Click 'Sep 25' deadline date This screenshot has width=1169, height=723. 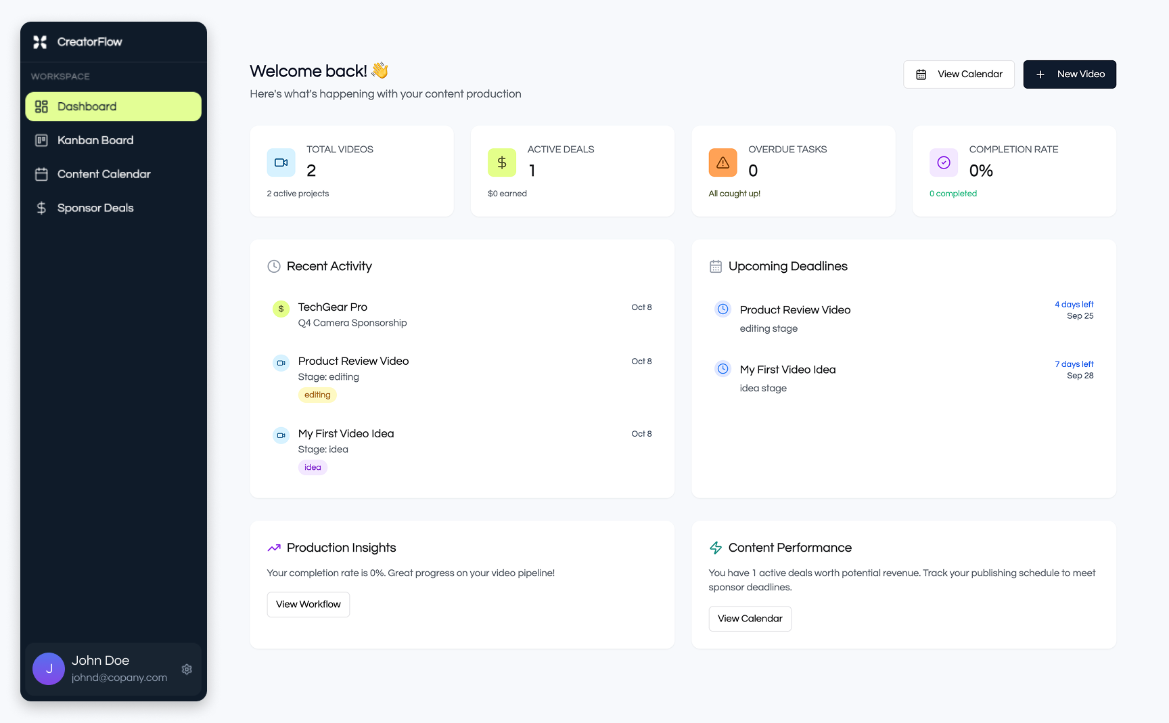pos(1080,316)
